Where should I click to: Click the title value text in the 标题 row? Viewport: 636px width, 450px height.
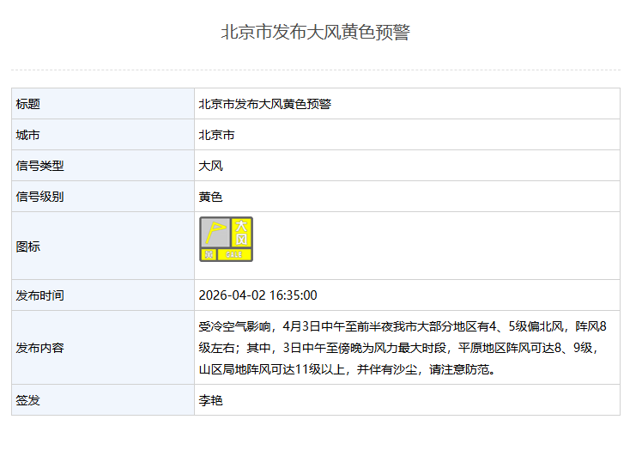(x=264, y=104)
